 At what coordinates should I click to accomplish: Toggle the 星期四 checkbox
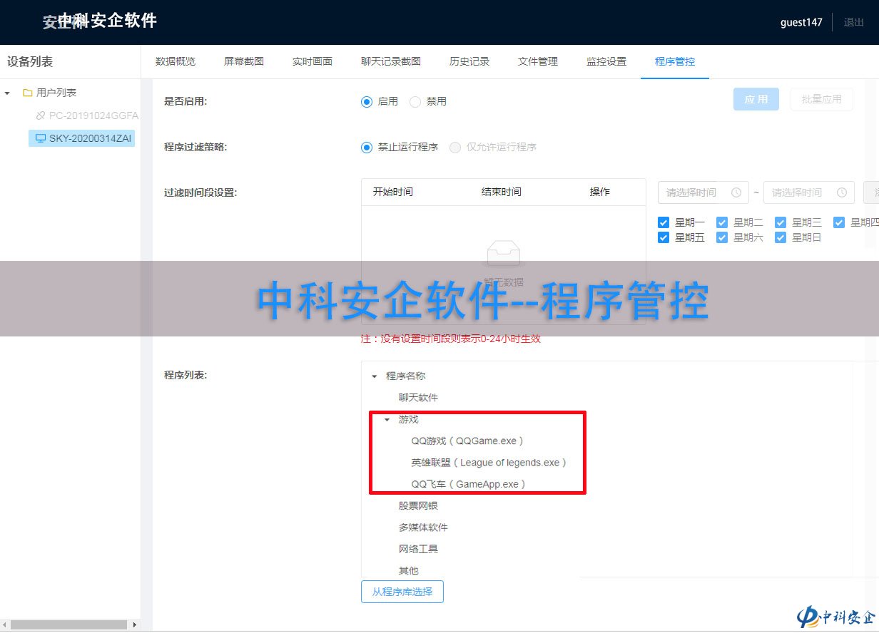click(839, 222)
